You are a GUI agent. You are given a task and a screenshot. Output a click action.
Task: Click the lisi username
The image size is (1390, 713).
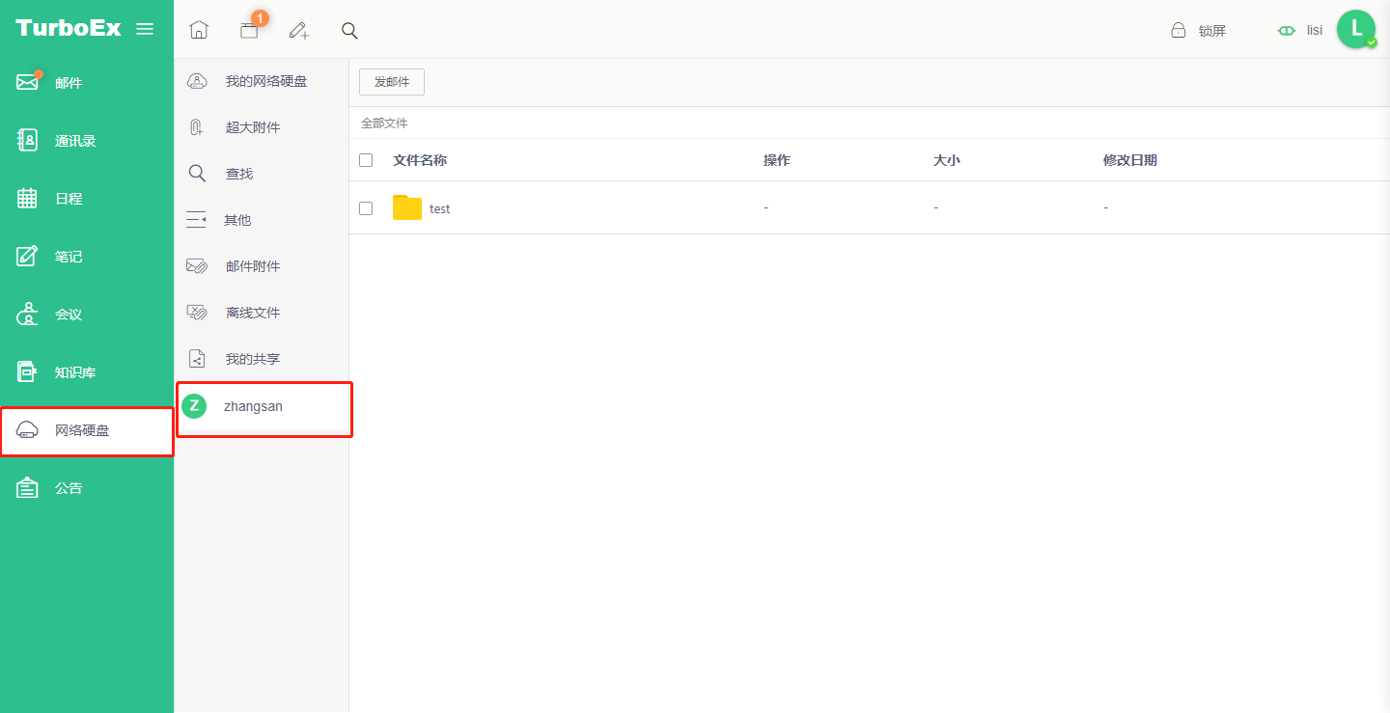pyautogui.click(x=1315, y=30)
